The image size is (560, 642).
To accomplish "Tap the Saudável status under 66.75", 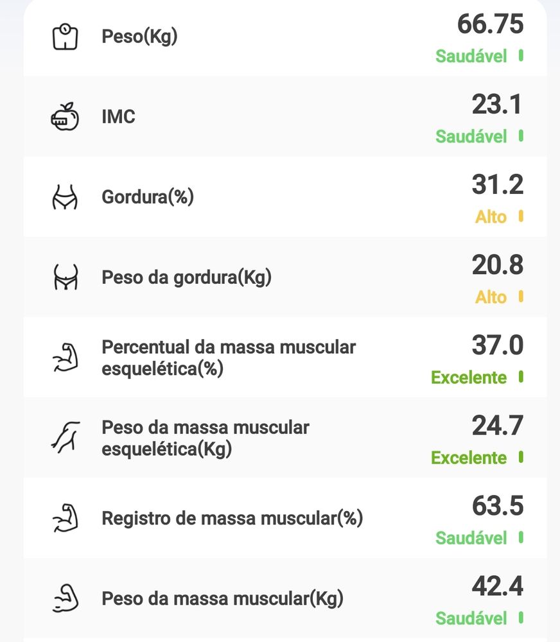I will coord(471,56).
